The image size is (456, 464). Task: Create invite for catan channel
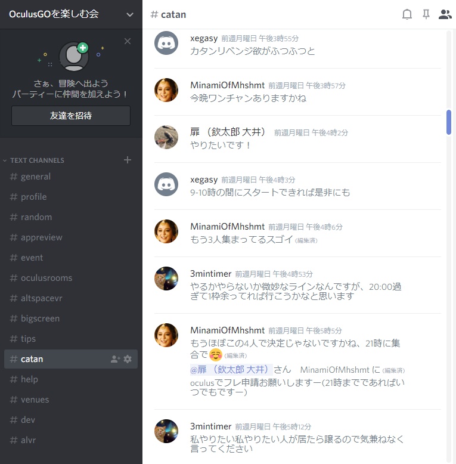(115, 359)
